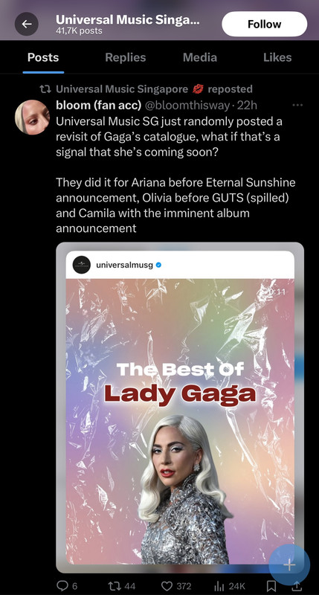Switch to the Replies tab
The width and height of the screenshot is (319, 595).
tap(125, 57)
